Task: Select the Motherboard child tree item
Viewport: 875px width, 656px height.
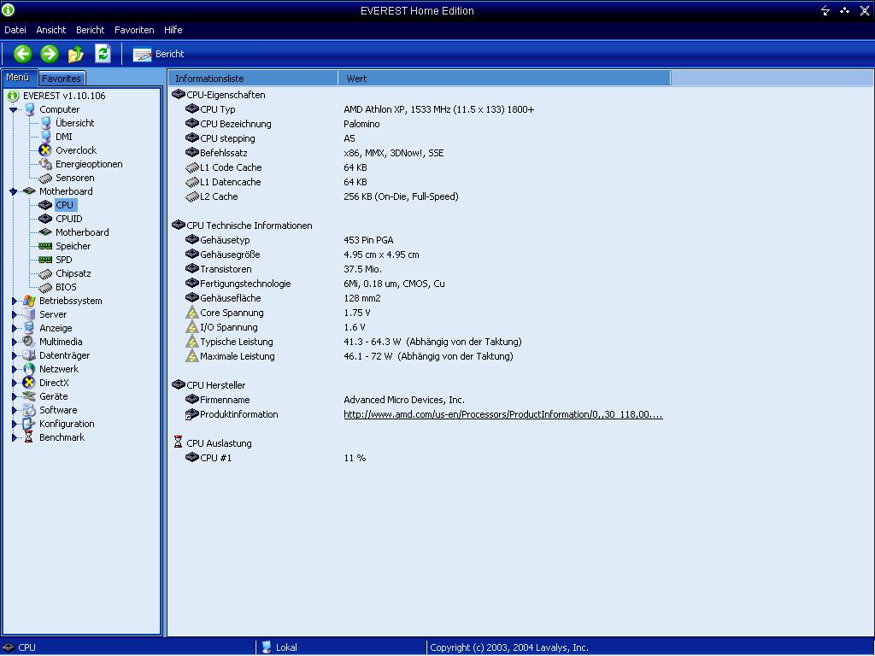Action: 82,232
